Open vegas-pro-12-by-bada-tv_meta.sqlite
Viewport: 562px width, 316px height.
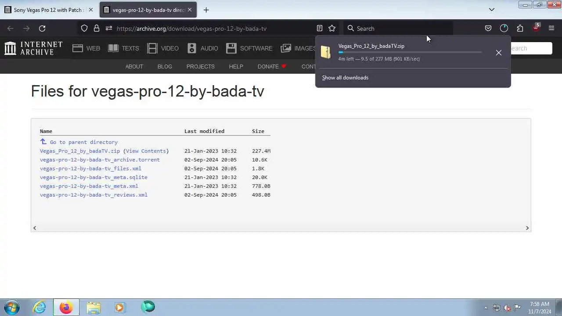(94, 177)
